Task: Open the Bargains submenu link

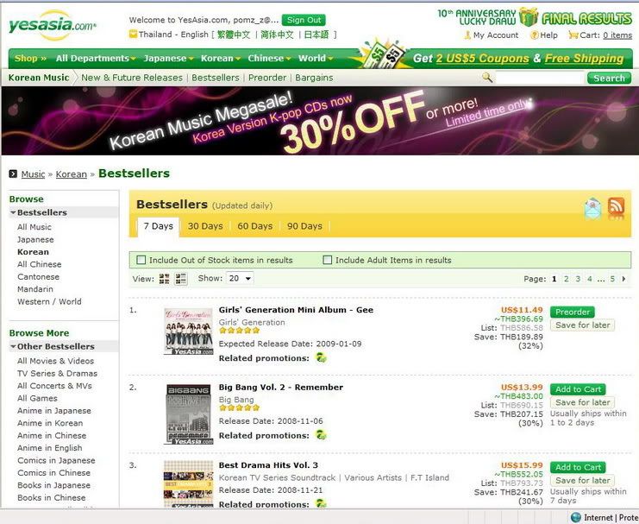Action: coord(314,78)
